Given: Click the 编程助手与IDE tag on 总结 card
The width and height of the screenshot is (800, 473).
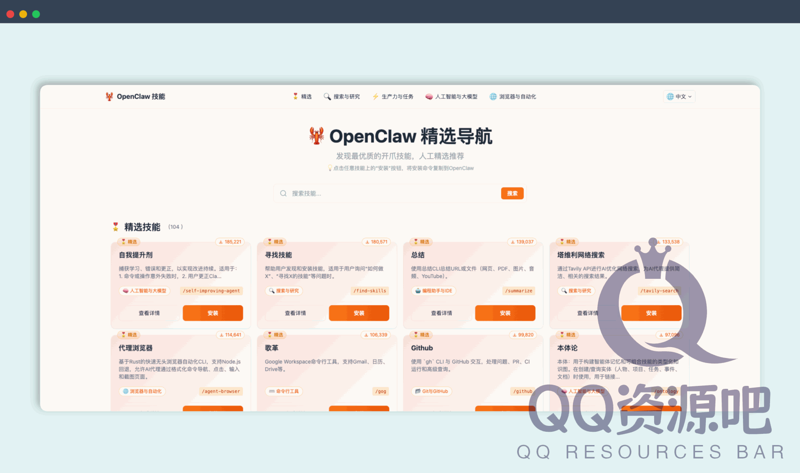Looking at the screenshot, I should (x=433, y=291).
